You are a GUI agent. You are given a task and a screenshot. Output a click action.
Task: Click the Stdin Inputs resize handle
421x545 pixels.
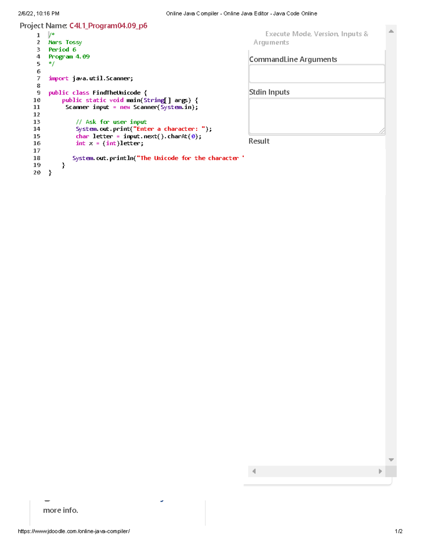click(382, 131)
